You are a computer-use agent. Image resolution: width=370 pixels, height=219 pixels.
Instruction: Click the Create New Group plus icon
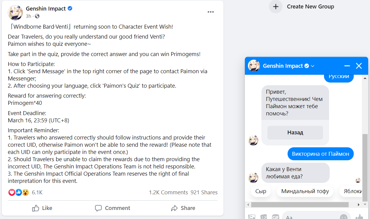[276, 7]
